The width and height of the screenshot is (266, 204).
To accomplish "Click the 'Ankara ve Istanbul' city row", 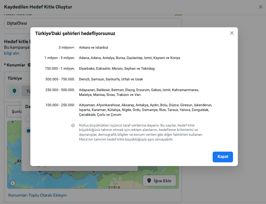I will click(x=93, y=48).
